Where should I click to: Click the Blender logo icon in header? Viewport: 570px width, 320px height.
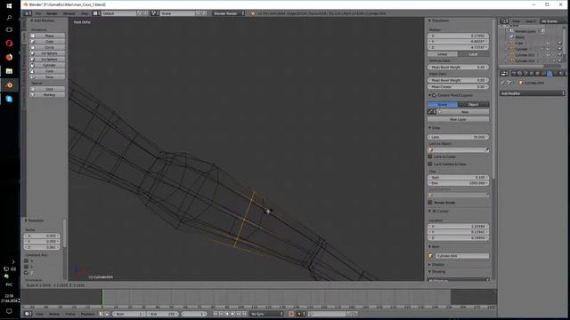pos(253,13)
